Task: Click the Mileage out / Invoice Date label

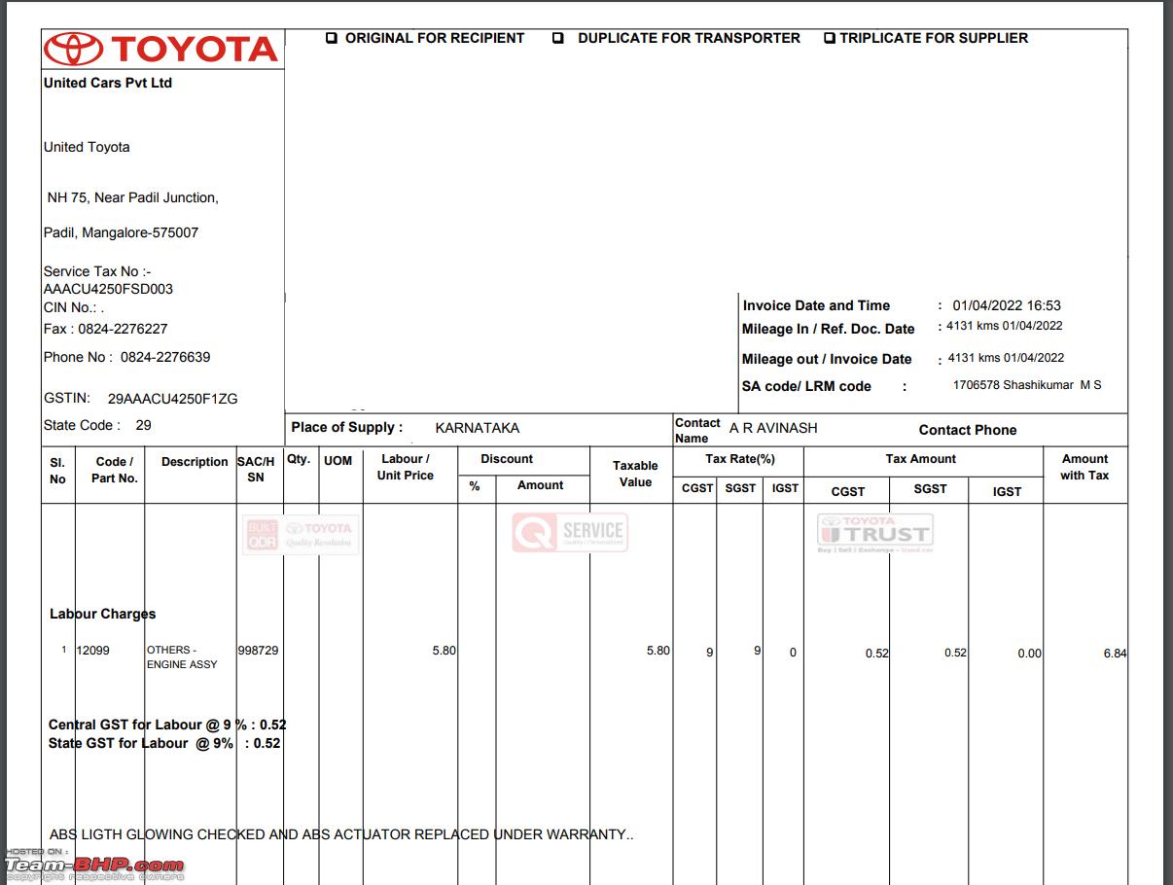Action: pos(827,359)
